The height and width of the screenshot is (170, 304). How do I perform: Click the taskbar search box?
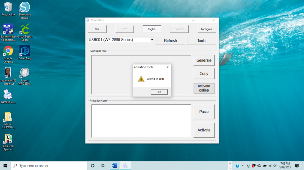(x=49, y=165)
